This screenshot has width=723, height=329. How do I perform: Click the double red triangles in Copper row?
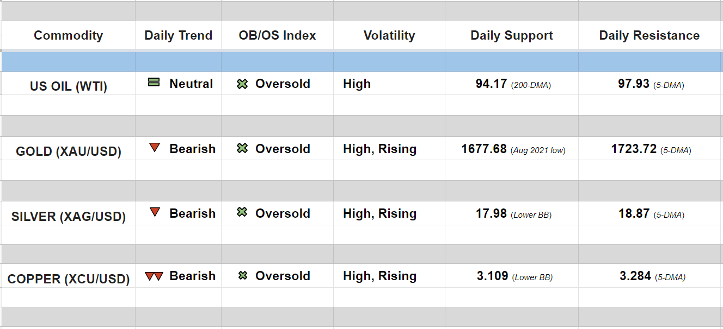pyautogui.click(x=154, y=276)
